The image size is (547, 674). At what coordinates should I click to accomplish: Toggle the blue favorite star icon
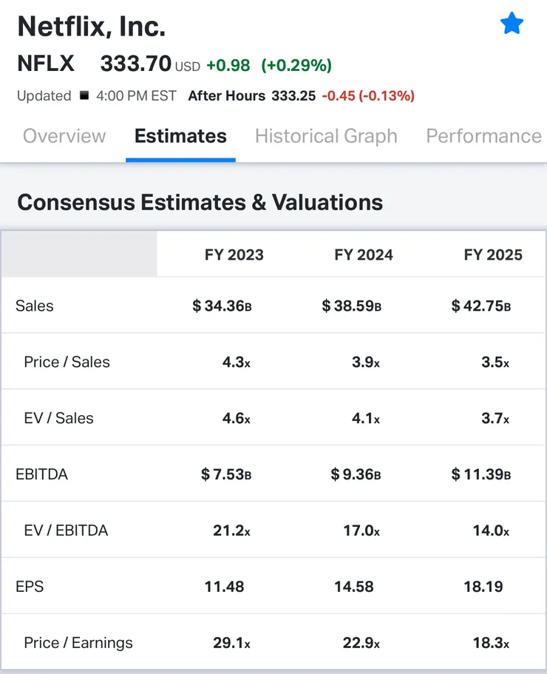(x=512, y=24)
